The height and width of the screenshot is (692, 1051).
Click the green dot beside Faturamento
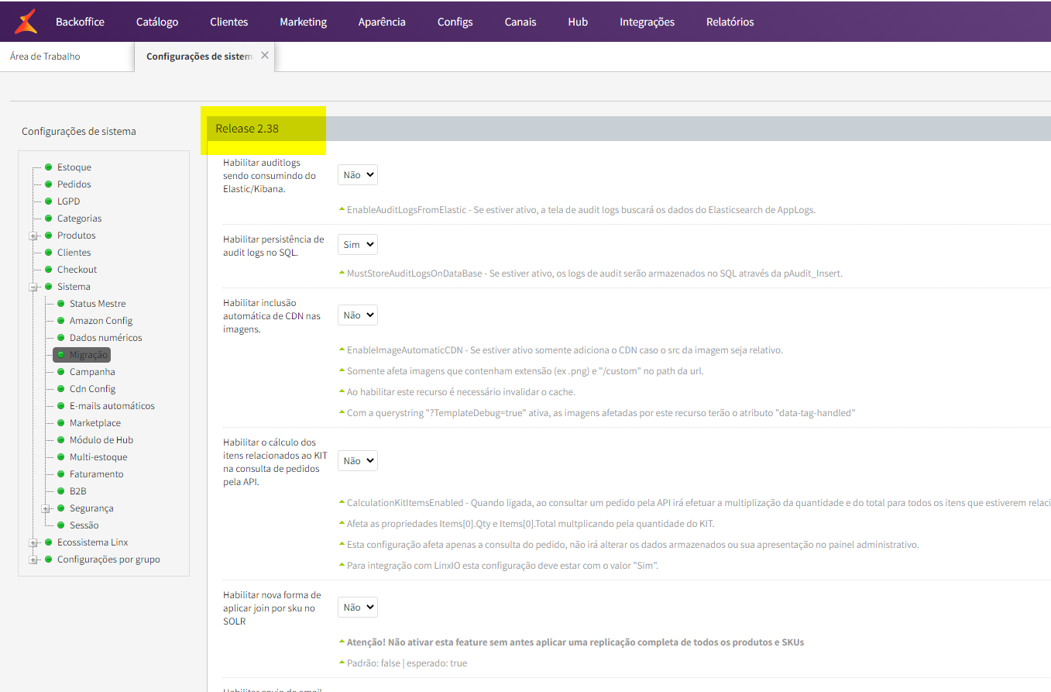(60, 473)
